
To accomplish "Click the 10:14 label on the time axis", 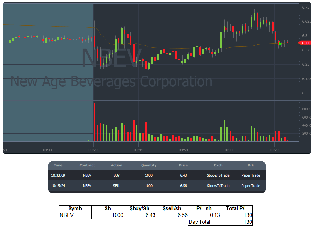I will [229, 150].
